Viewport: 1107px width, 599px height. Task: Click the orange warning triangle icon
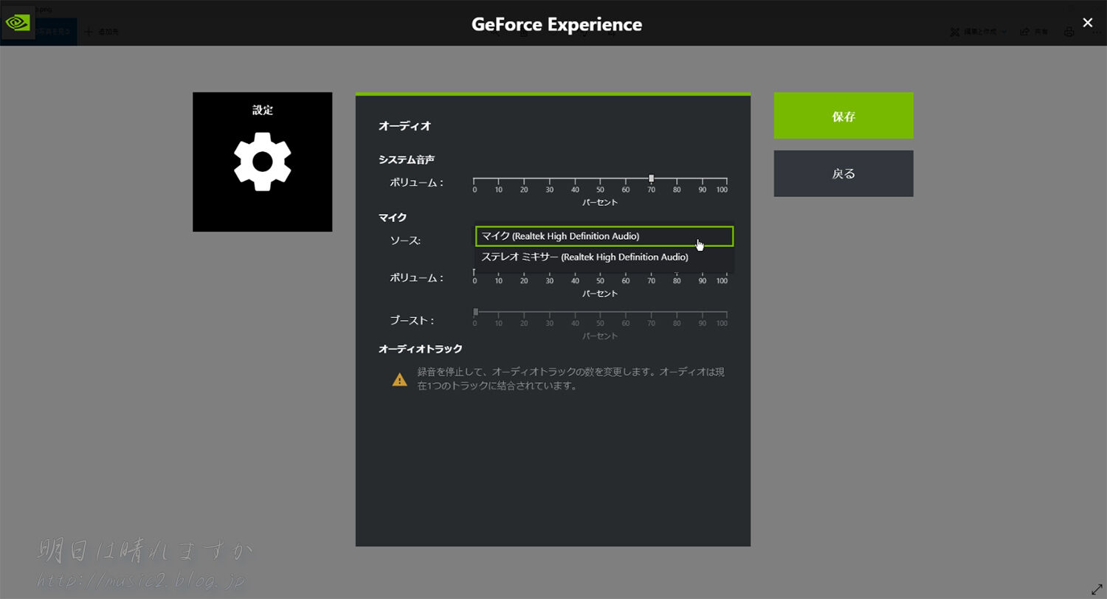(x=399, y=379)
